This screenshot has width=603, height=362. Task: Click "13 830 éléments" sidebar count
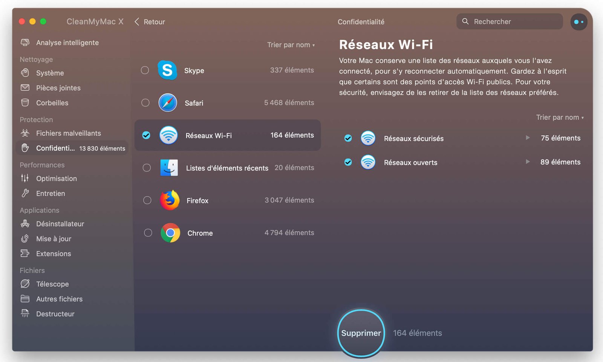[x=102, y=149]
